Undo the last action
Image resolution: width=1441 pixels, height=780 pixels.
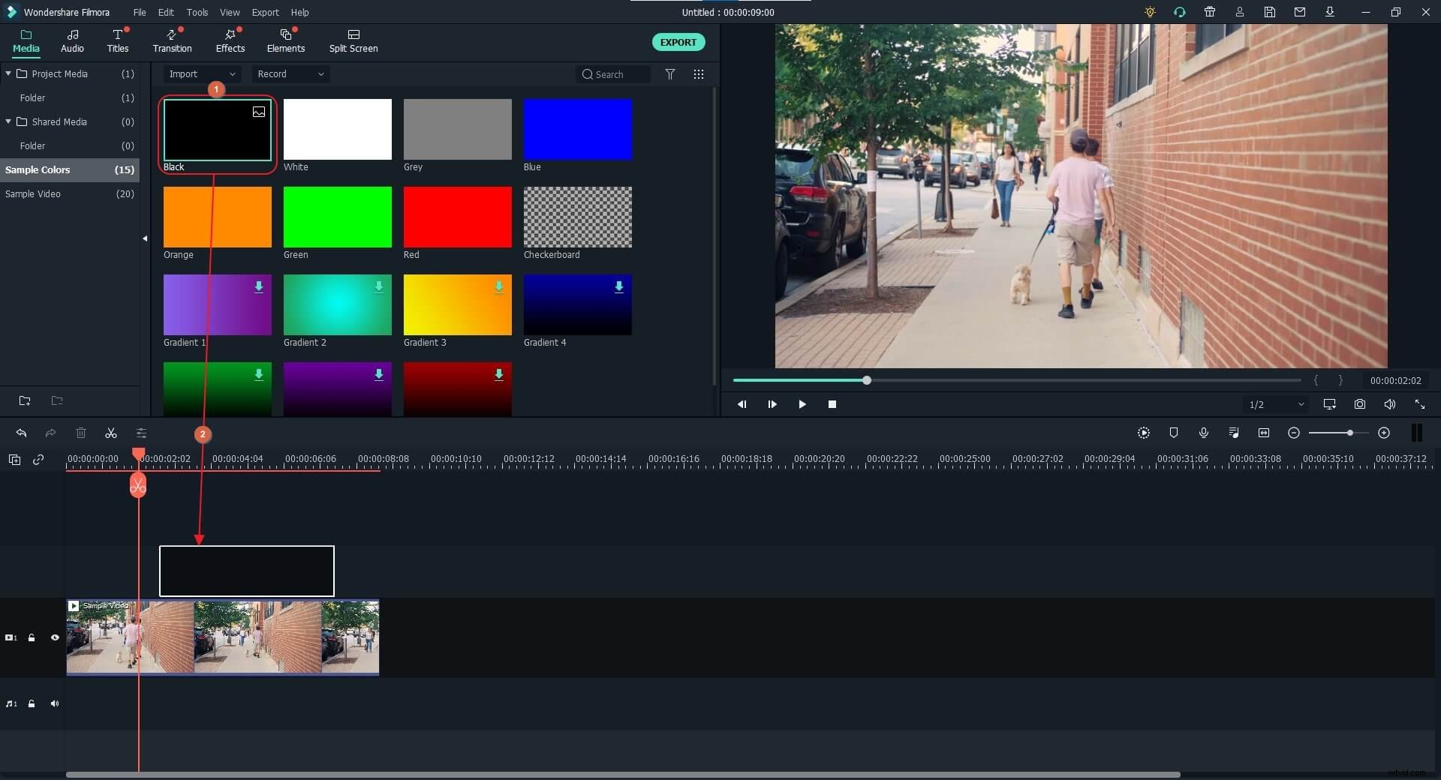tap(21, 433)
